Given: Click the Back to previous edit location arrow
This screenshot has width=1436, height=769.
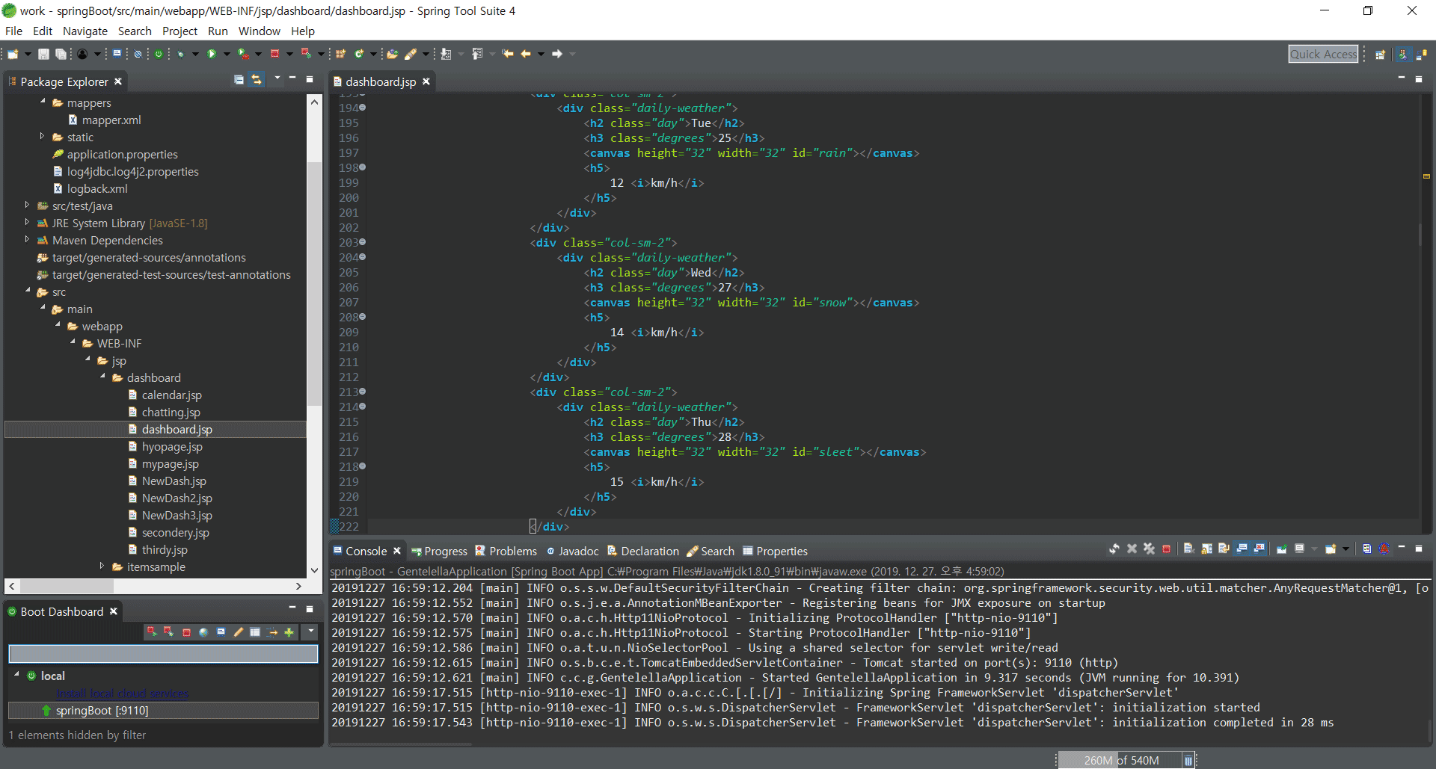Looking at the screenshot, I should [x=507, y=54].
